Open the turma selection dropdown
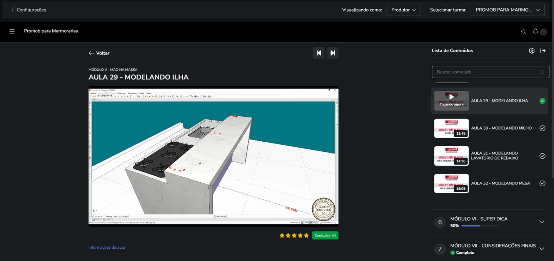Image resolution: width=554 pixels, height=261 pixels. [508, 10]
